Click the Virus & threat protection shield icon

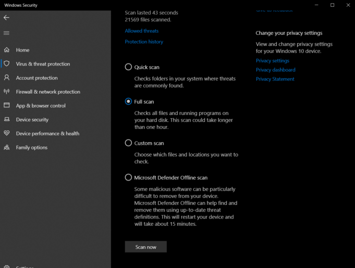7,64
